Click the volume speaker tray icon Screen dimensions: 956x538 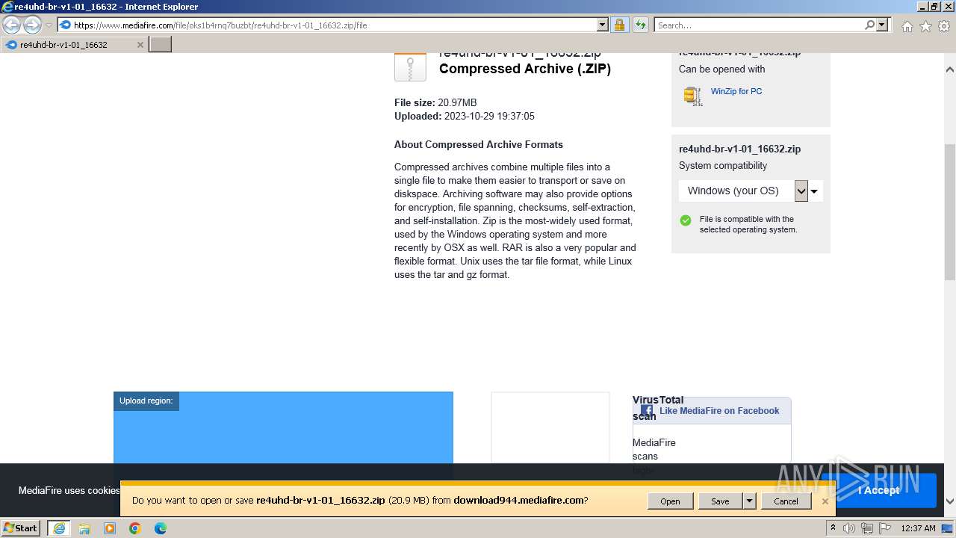[x=850, y=528]
